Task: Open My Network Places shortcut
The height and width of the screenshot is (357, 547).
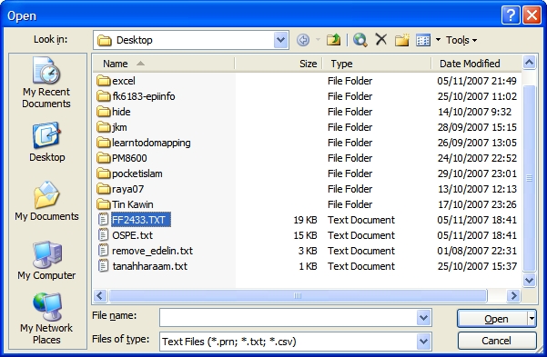Action: click(x=46, y=319)
